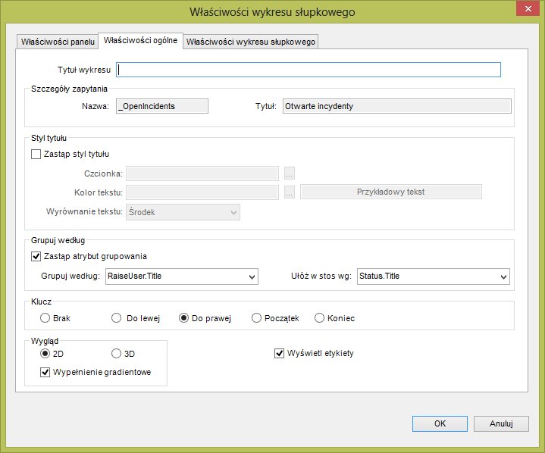
Task: Choose the Początek radio button
Action: tap(256, 318)
